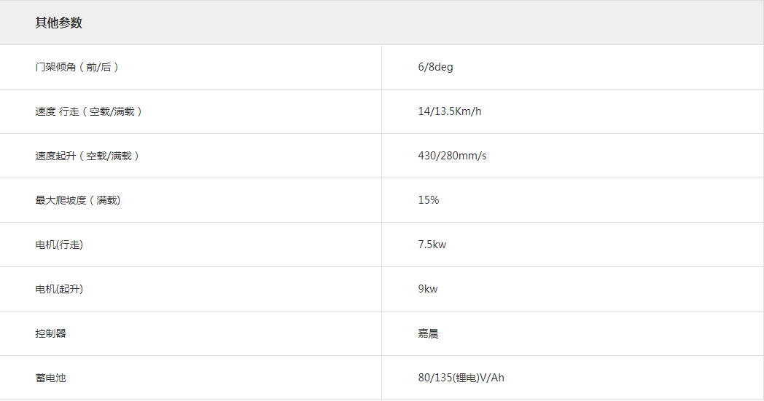Select the 最大爬坡度（满载) label
The width and height of the screenshot is (764, 401).
[x=77, y=200]
